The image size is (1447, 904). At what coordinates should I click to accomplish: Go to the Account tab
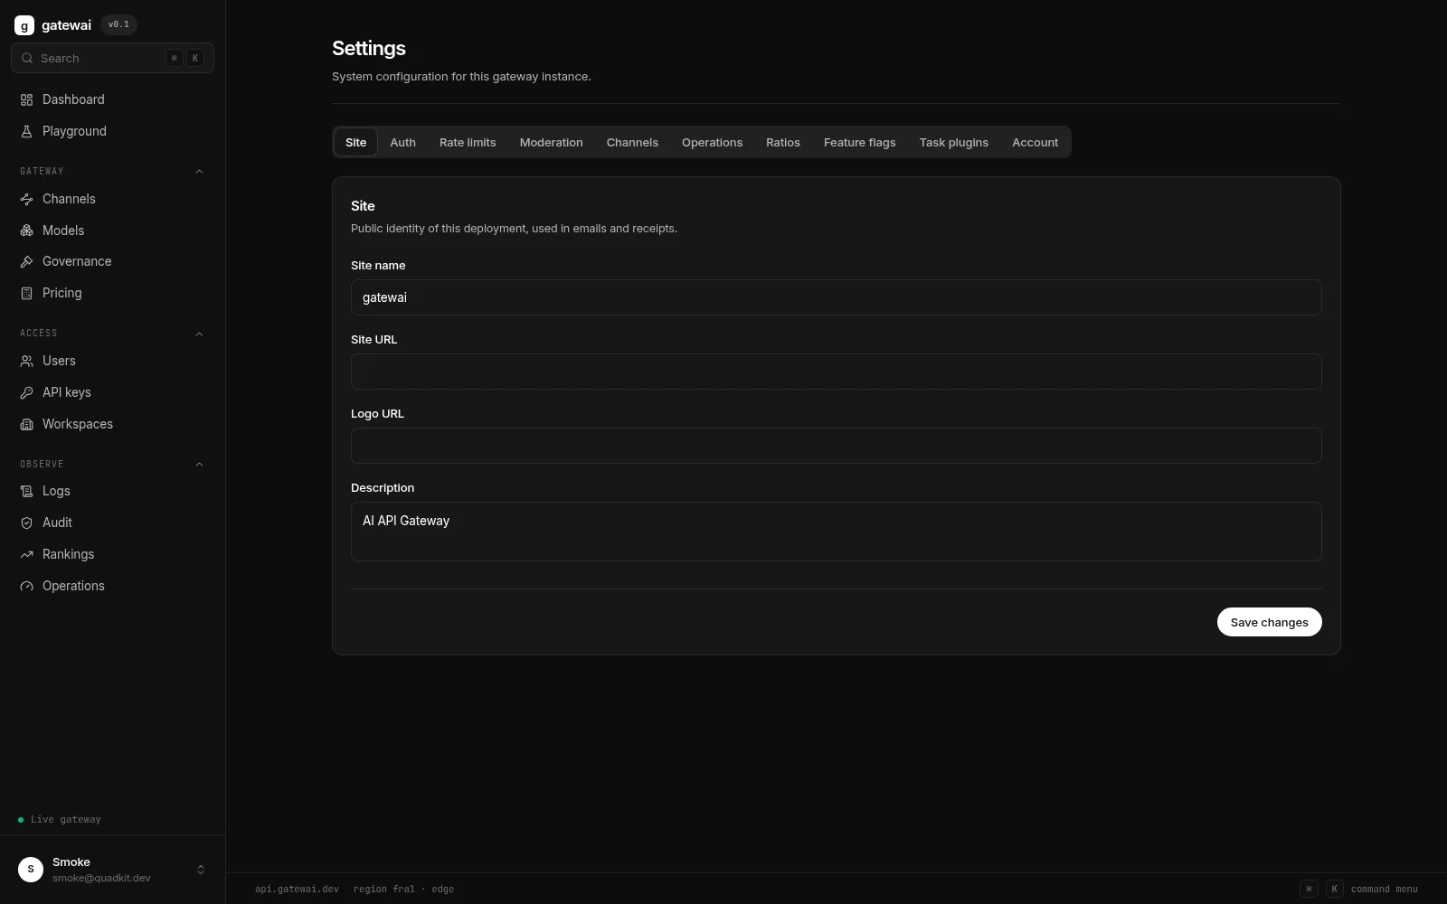[1036, 142]
